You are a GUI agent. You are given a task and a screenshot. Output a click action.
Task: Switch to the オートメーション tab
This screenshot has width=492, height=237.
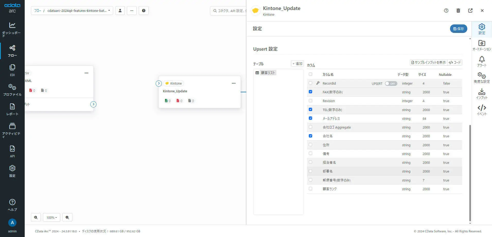pyautogui.click(x=482, y=45)
